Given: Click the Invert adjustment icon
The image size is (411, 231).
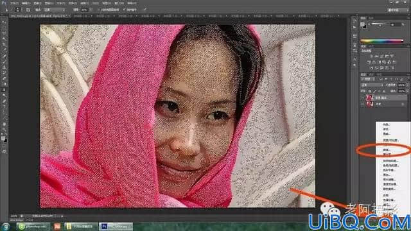Looking at the screenshot, I should (x=371, y=68).
